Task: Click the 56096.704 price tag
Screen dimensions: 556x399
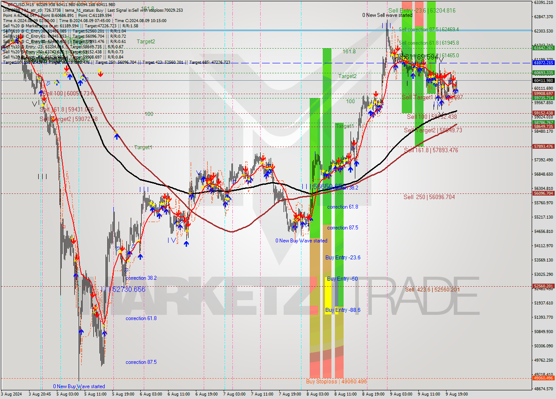Action: tap(543, 193)
